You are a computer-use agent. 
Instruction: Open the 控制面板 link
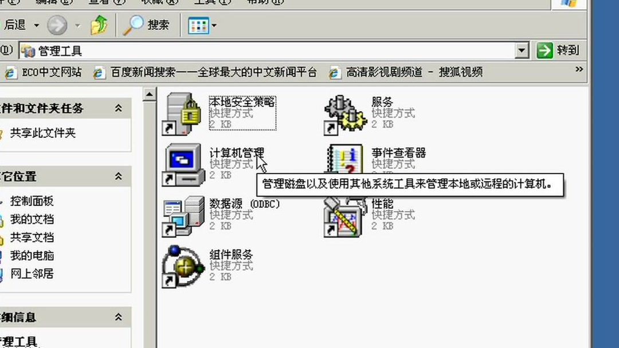(32, 201)
